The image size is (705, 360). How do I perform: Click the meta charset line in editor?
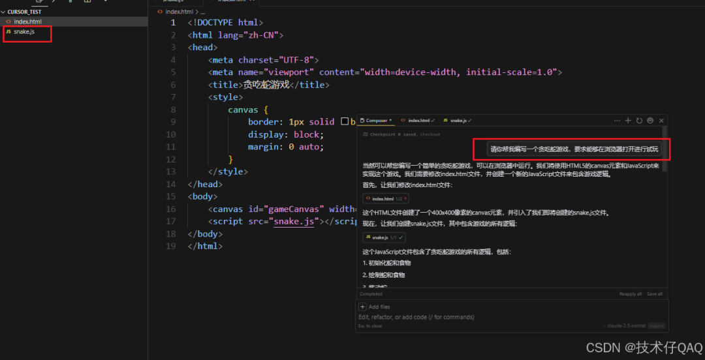(264, 60)
